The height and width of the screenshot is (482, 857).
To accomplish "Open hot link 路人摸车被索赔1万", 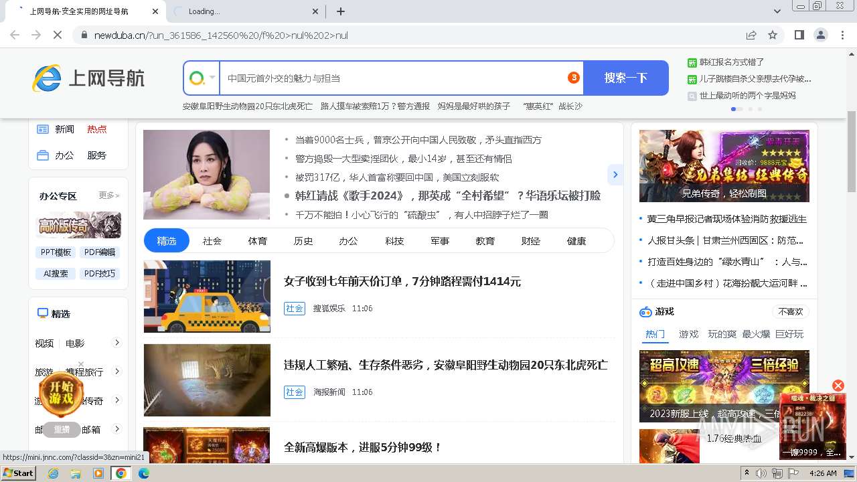I will [375, 106].
